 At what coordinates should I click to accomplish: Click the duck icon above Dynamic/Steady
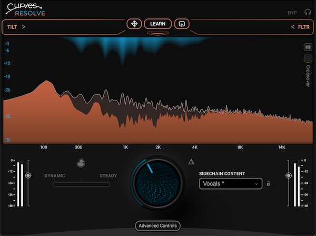point(81,164)
